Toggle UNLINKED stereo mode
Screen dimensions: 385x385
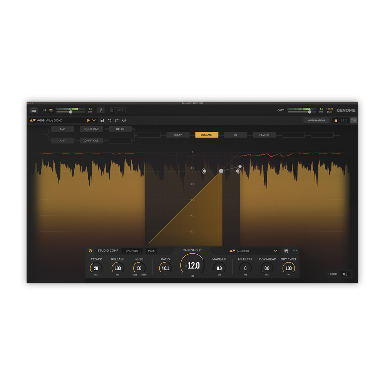(x=132, y=250)
